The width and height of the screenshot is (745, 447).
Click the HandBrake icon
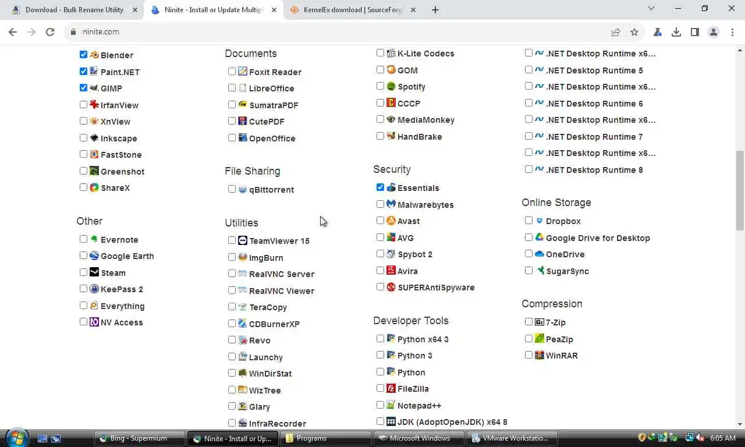(x=391, y=136)
